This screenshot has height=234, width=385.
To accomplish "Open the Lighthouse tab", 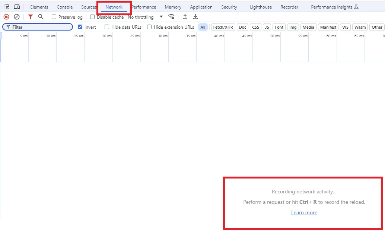I will point(261,7).
